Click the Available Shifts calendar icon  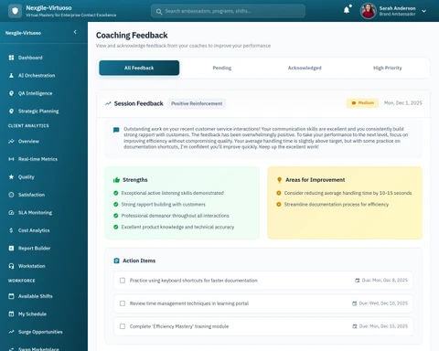click(11, 296)
